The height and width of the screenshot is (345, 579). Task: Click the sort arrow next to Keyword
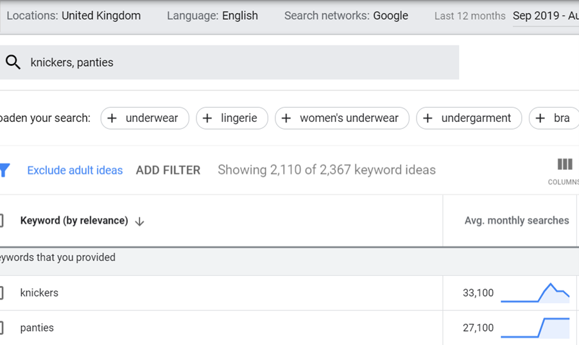(x=139, y=221)
